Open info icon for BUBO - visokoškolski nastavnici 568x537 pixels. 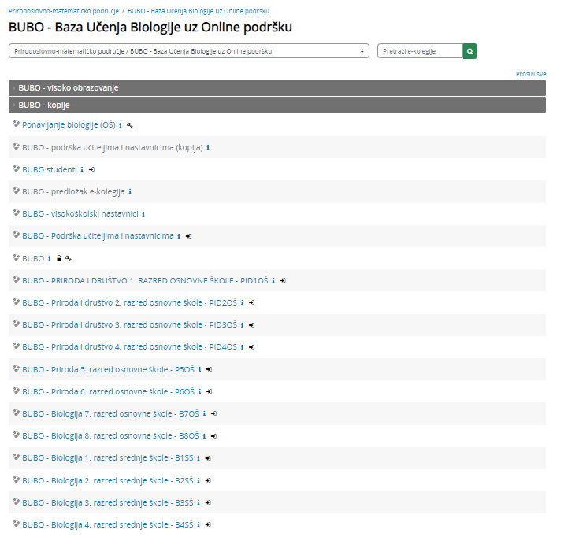click(x=143, y=214)
